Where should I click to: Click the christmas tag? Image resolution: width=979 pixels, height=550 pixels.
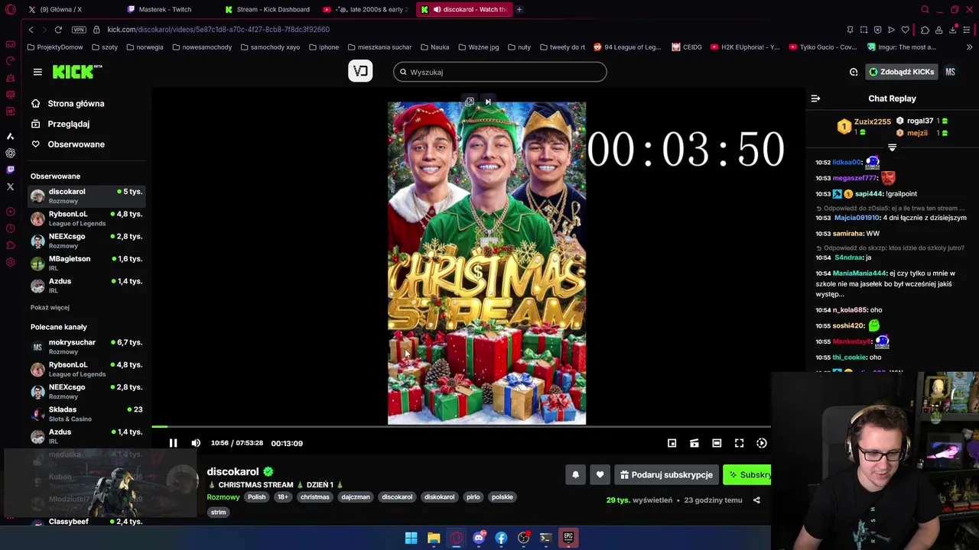(314, 497)
